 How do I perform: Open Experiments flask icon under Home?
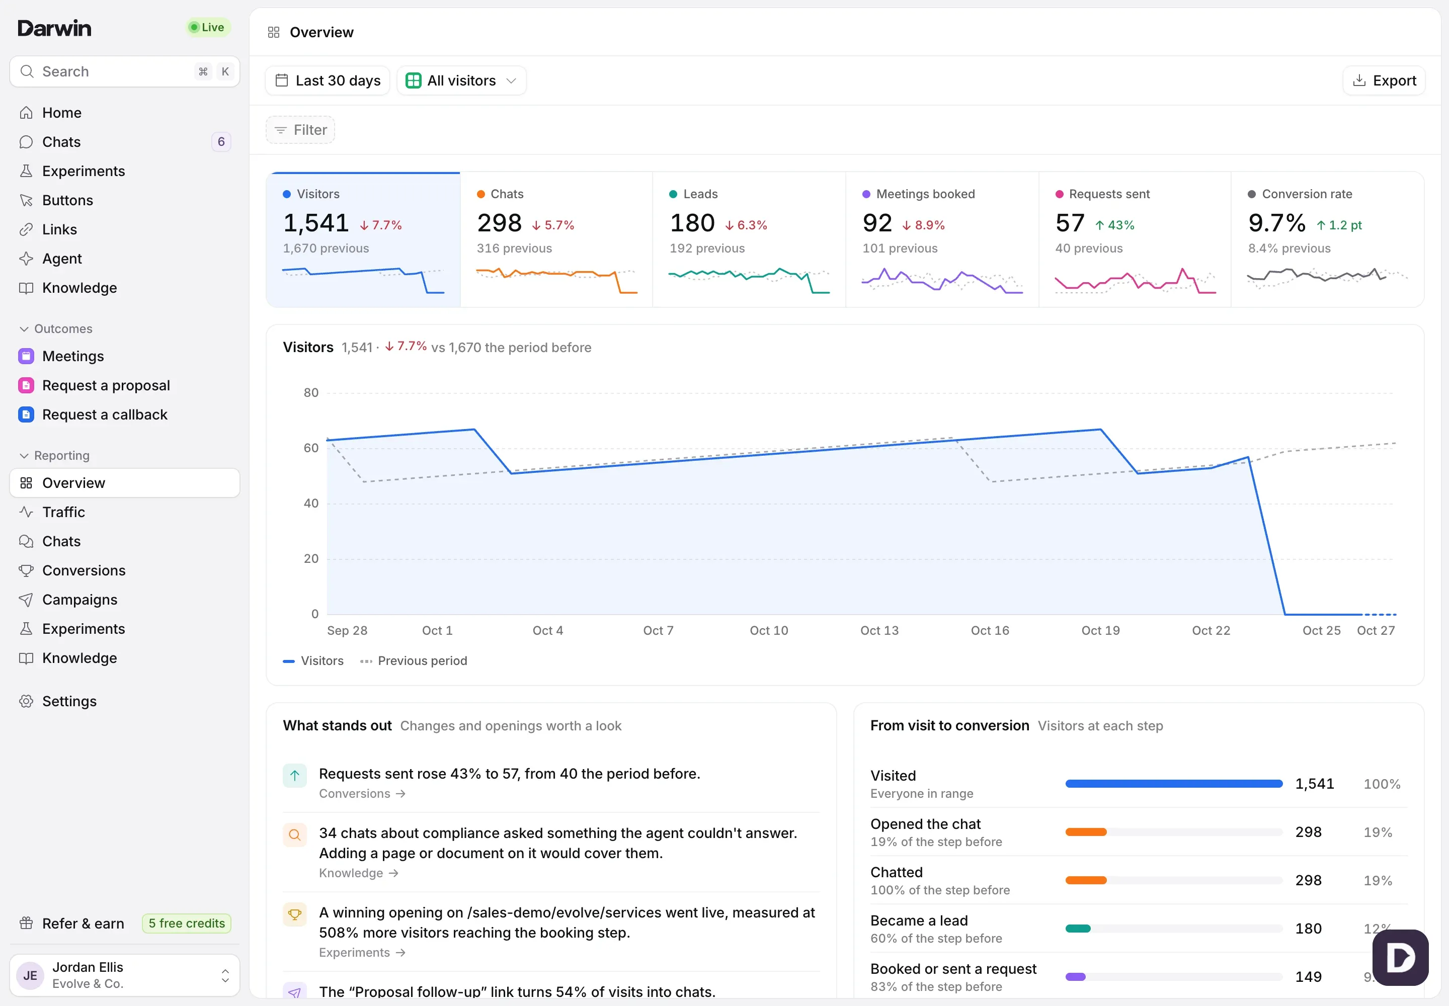pos(124,171)
